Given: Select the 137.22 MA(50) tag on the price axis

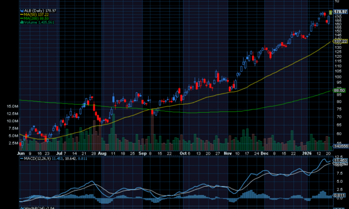Looking at the screenshot, I should 340,41.
